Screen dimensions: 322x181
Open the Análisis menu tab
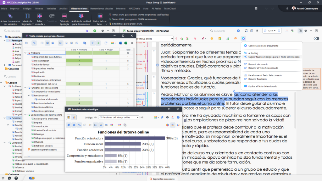(x=63, y=8)
